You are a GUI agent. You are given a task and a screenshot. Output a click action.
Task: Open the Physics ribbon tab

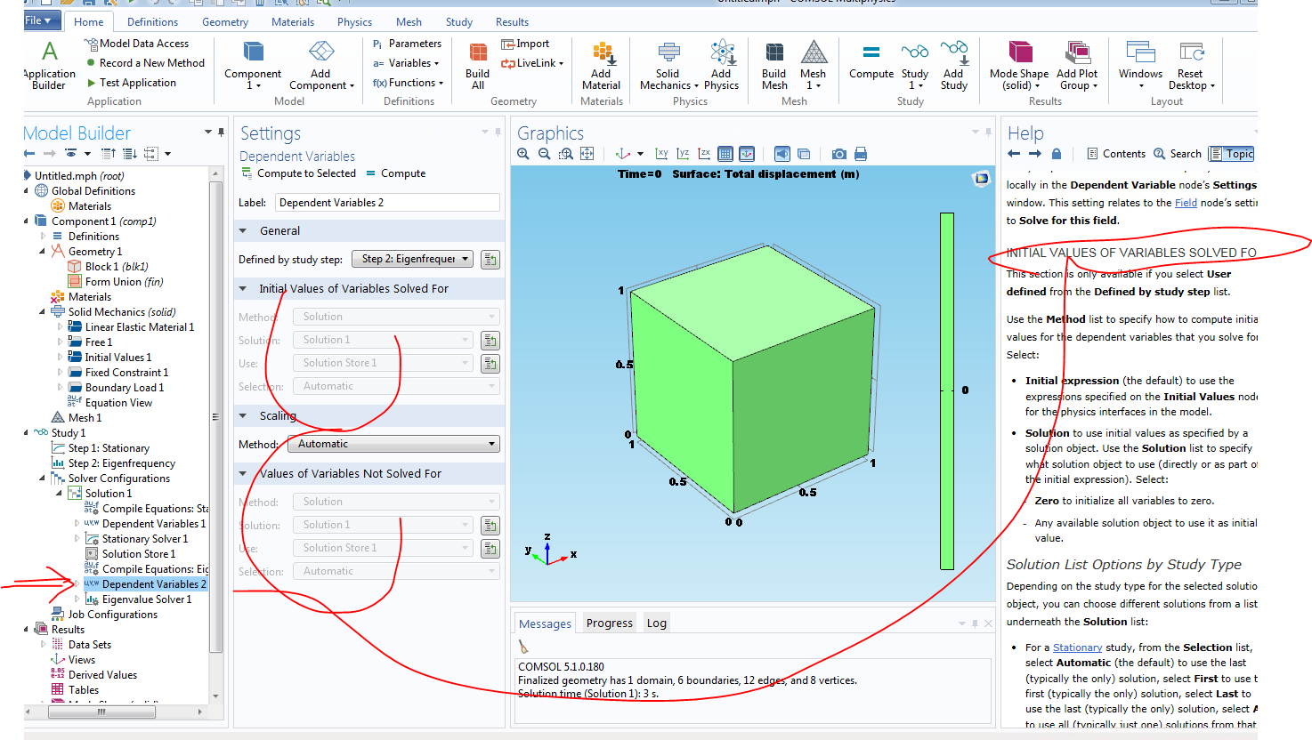(x=354, y=22)
